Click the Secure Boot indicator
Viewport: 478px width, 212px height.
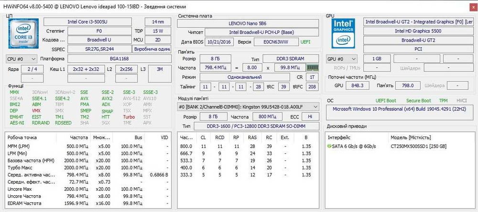click(x=419, y=101)
